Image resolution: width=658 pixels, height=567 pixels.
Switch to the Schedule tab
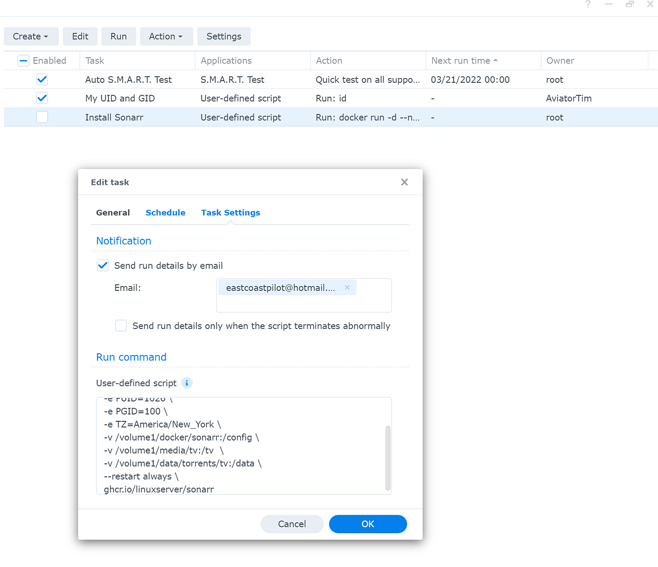coord(165,213)
